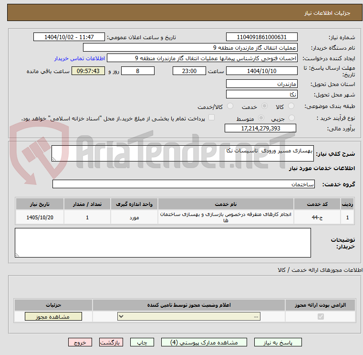Click the ردیف column header
This screenshot has width=363, height=355.
click(347, 204)
